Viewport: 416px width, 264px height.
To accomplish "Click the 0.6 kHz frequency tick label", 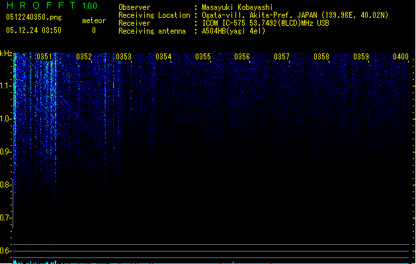I will tap(5, 251).
